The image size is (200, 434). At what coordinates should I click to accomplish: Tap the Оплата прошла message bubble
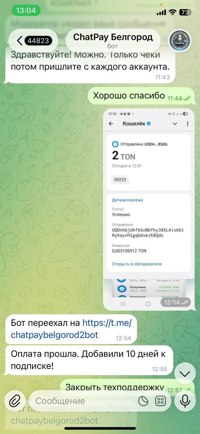pyautogui.click(x=89, y=360)
